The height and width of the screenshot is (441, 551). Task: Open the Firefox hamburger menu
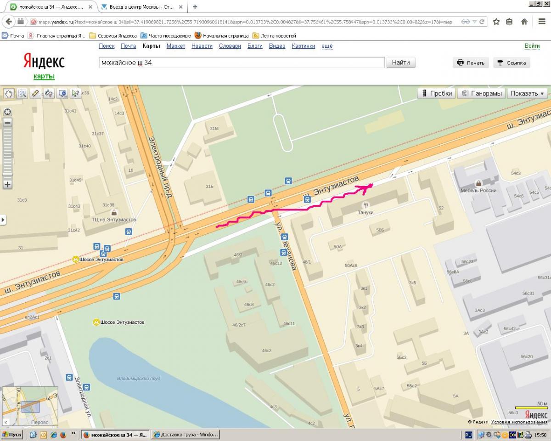[542, 22]
